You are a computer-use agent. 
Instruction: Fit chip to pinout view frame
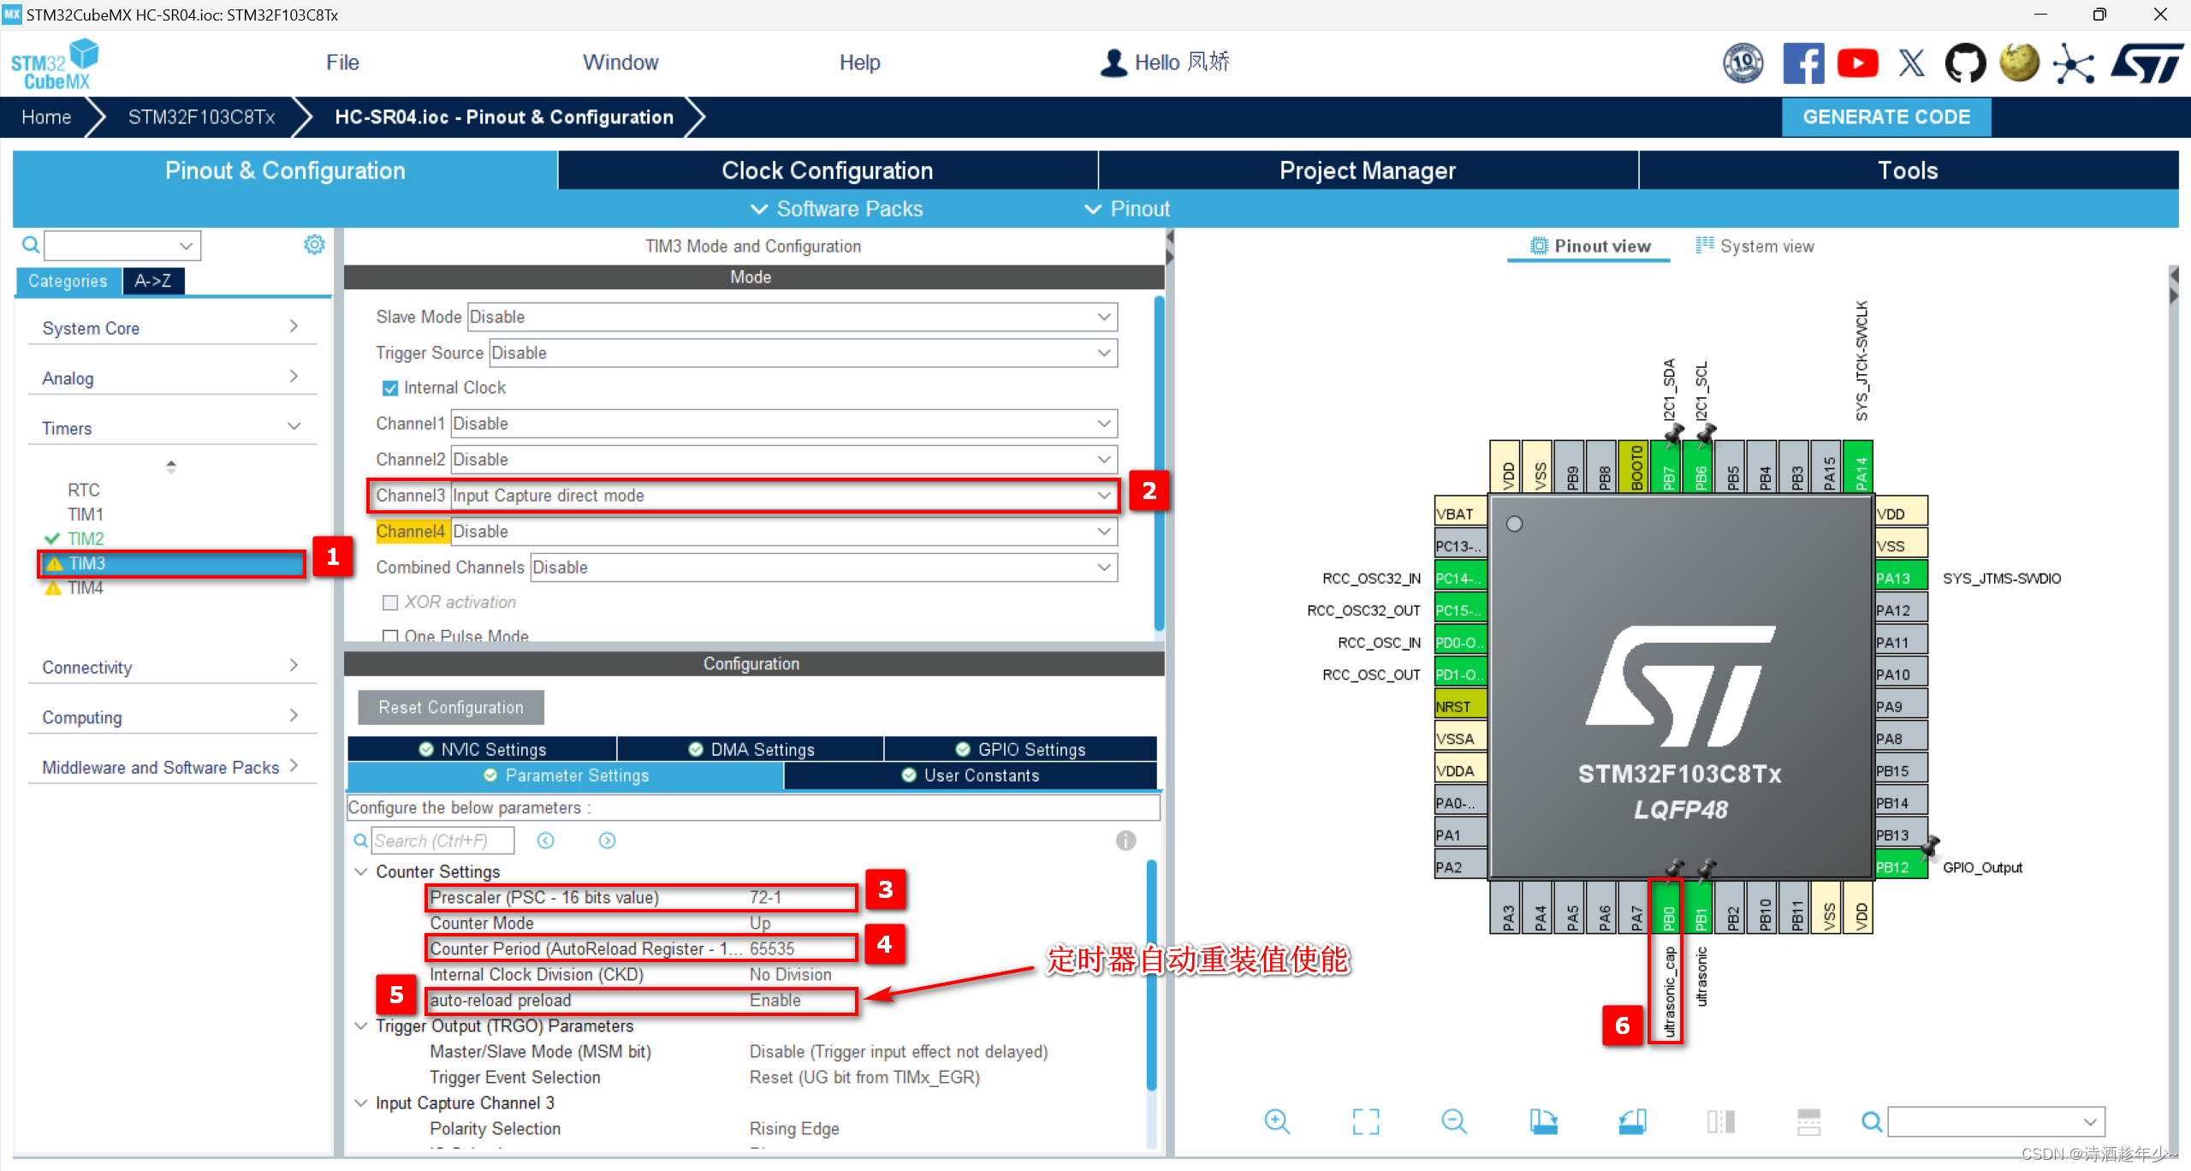[x=1366, y=1121]
